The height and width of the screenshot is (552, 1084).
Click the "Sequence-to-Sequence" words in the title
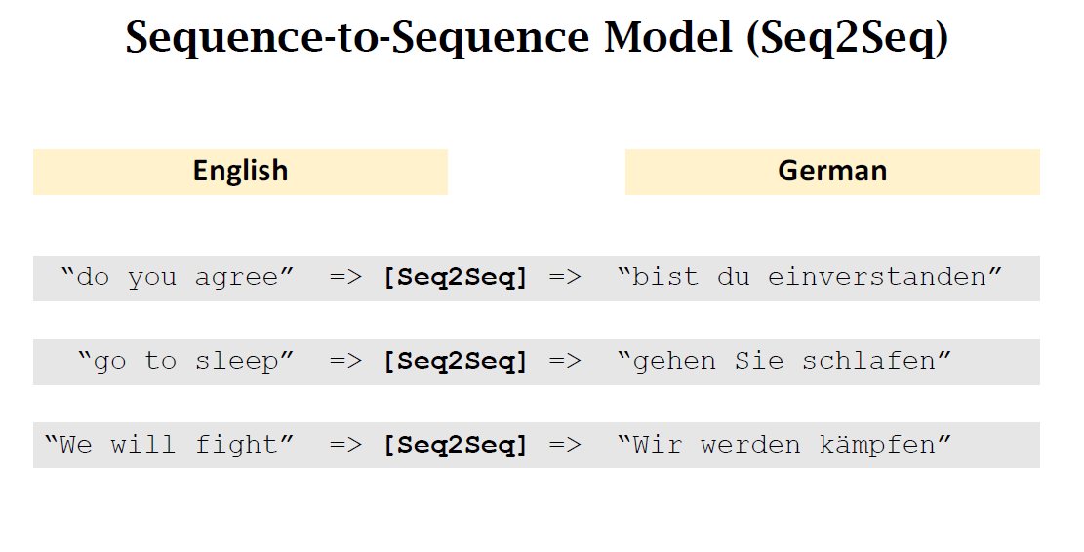point(357,39)
